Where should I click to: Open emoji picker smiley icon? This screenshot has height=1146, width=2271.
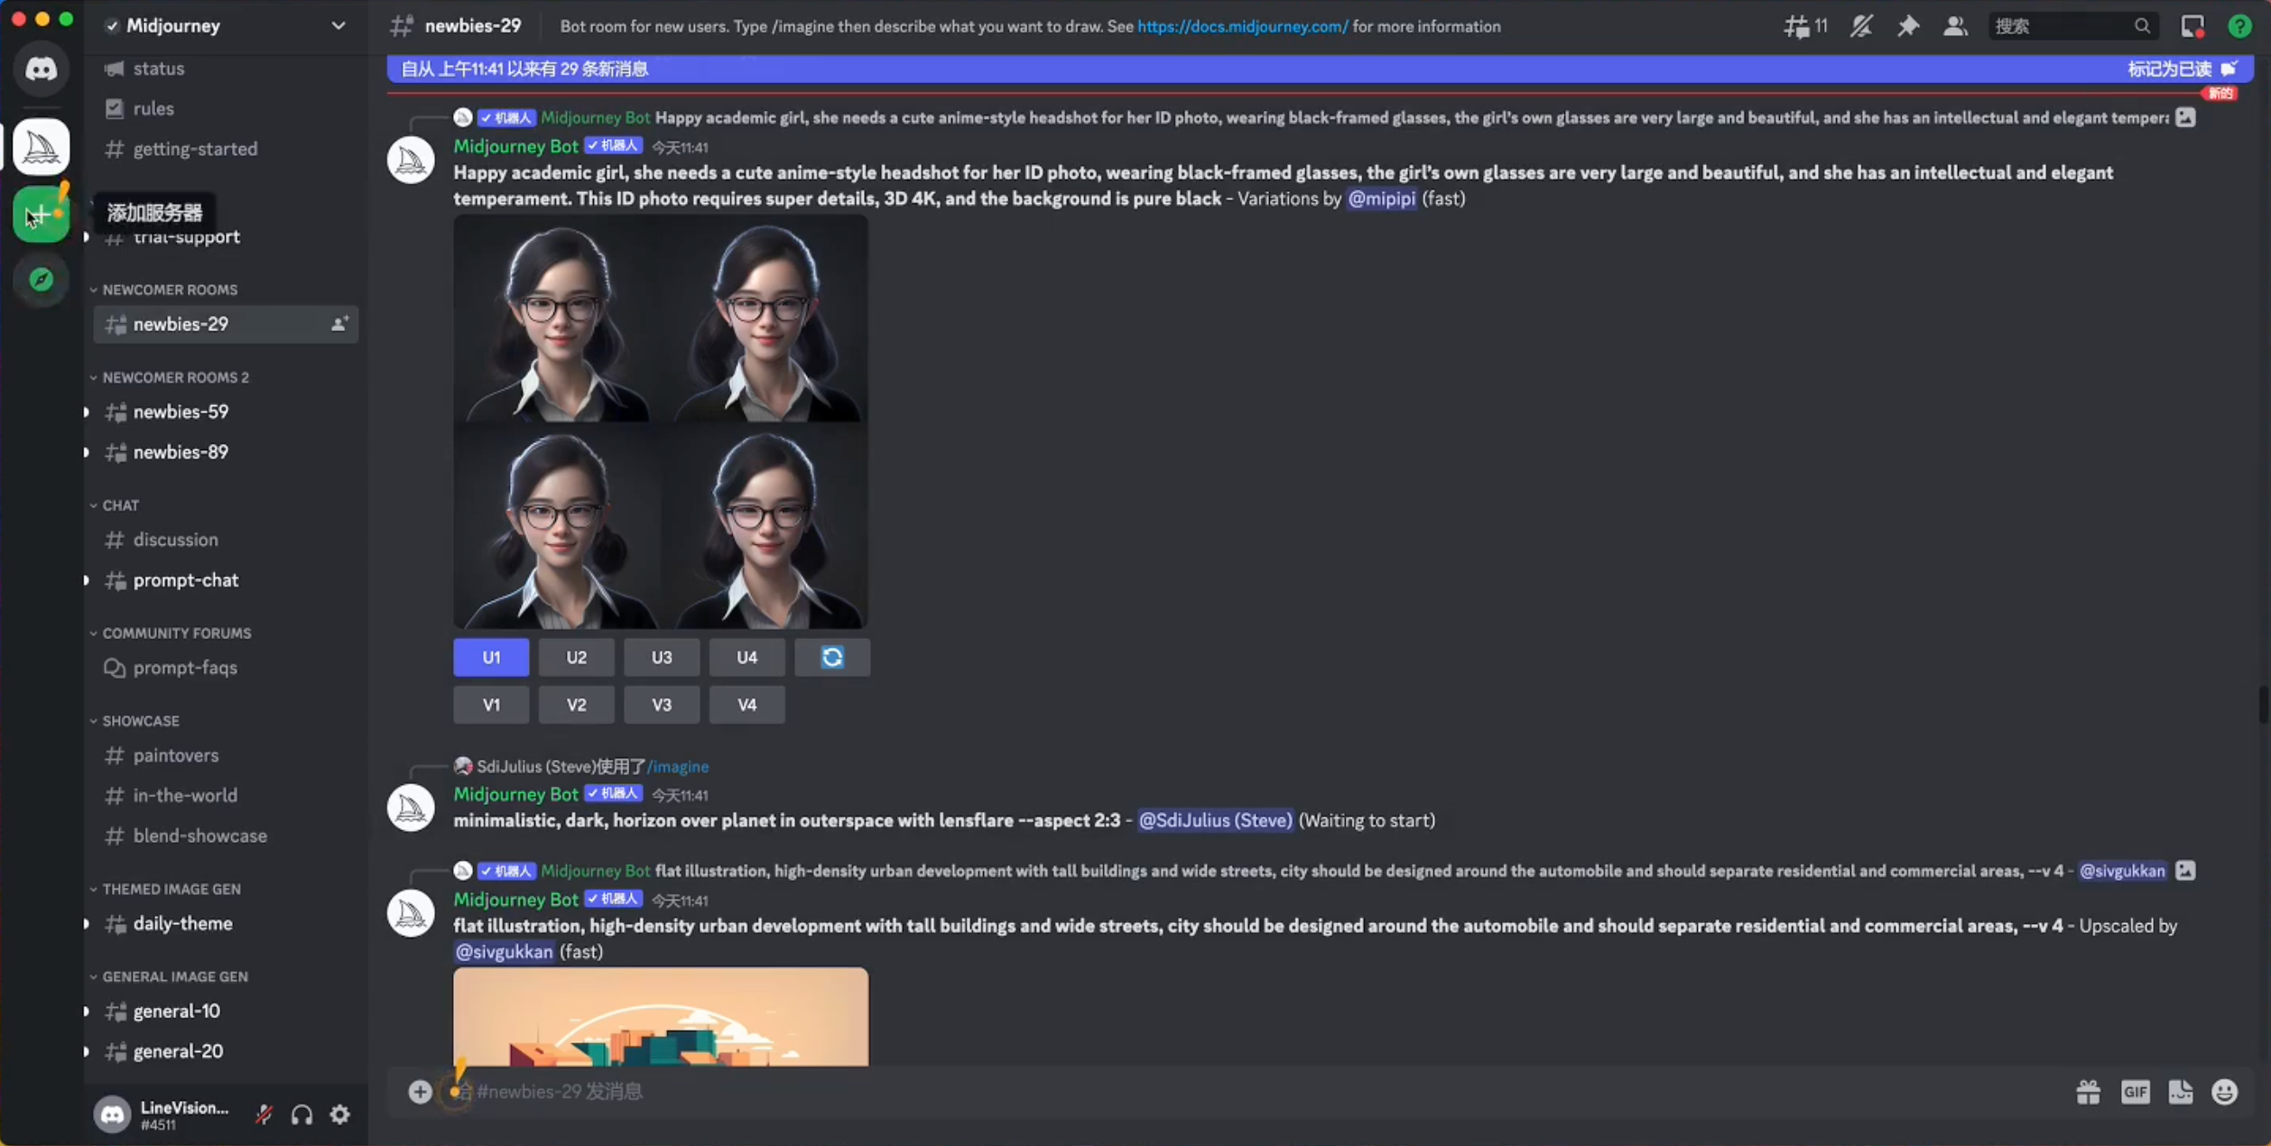2224,1092
